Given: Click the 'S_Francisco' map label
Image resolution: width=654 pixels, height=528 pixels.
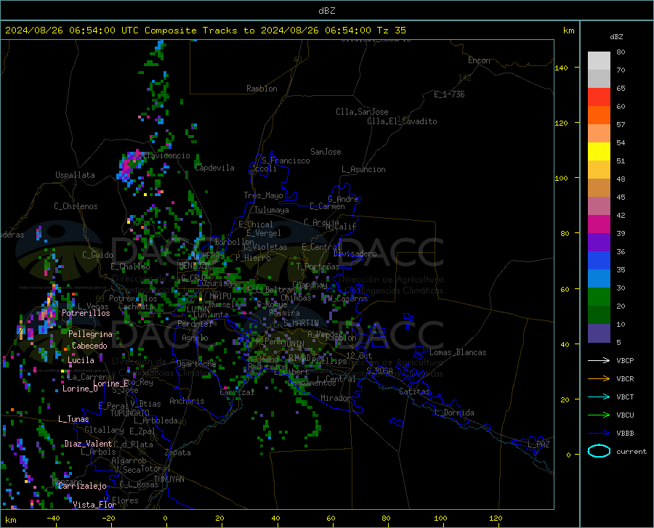Looking at the screenshot, I should click(286, 161).
